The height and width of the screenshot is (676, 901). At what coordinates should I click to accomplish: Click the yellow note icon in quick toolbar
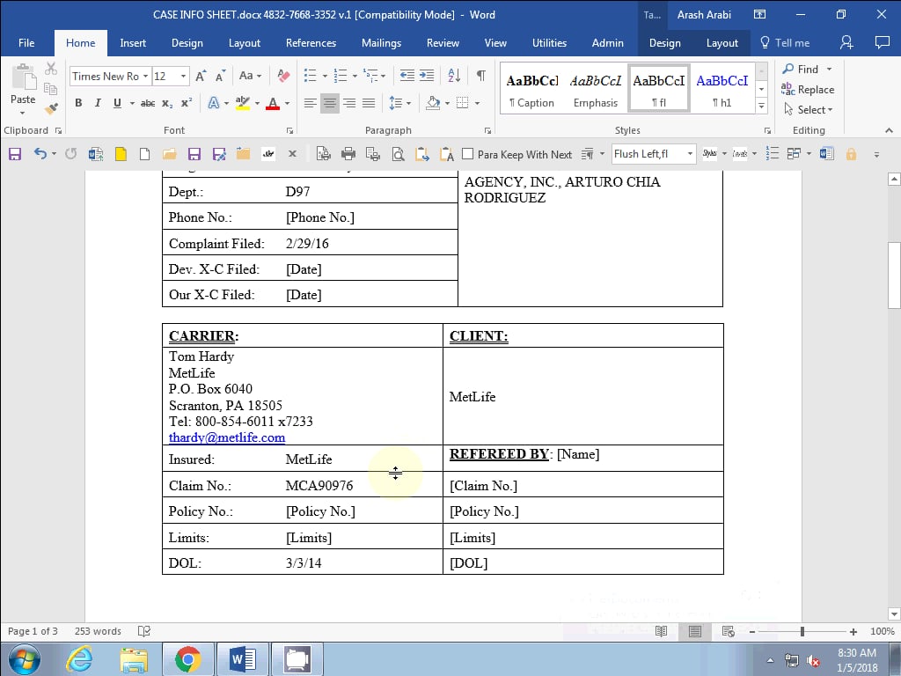tap(121, 154)
